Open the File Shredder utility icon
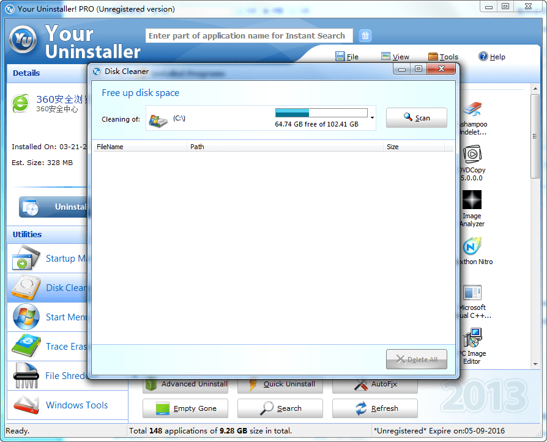 pyautogui.click(x=26, y=375)
